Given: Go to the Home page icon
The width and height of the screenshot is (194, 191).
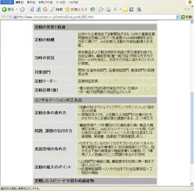Looking at the screenshot, I should coord(45,10).
